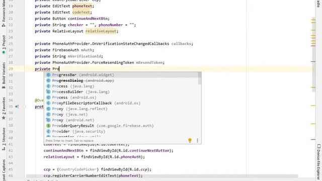Image resolution: width=322 pixels, height=181 pixels.
Task: Open the 2: Favorites tool window
Action: 4,109
